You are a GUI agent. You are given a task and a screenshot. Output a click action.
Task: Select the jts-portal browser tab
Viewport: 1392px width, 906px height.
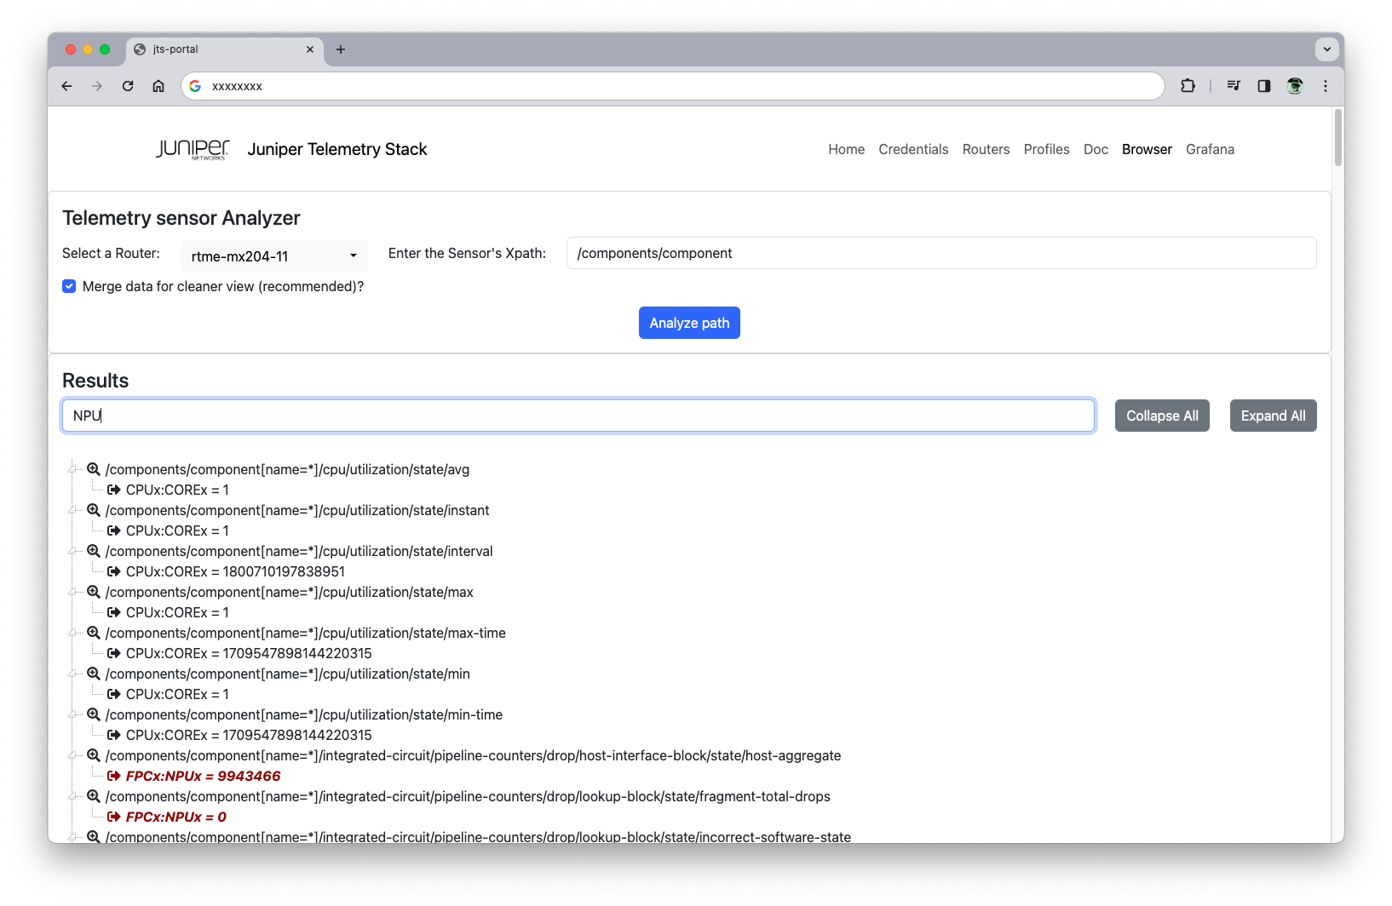(225, 49)
